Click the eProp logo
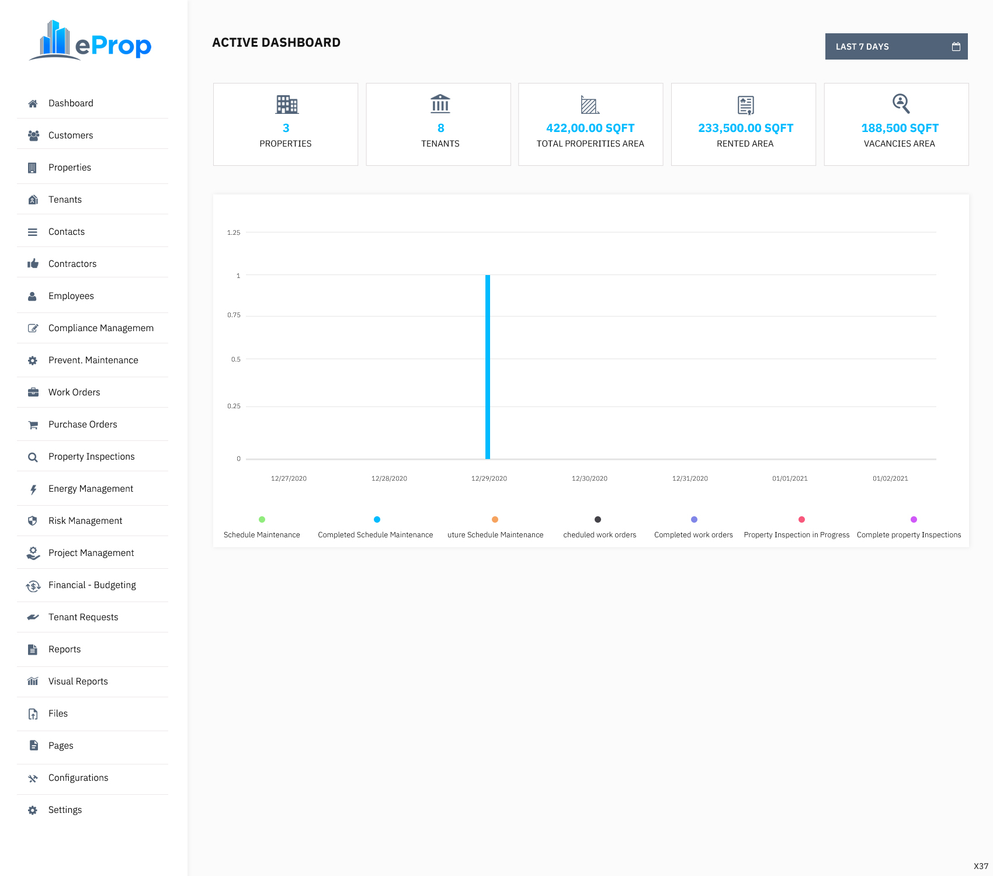 pos(91,41)
